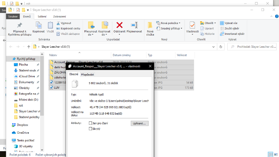This screenshot has height=157, width=279.
Task: Switch to the Sdílení ribbon tab
Action: [42, 16]
